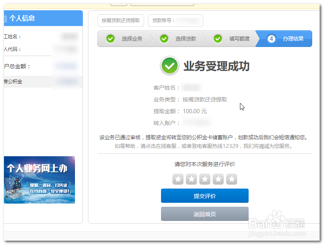
Task: Click the notice beginning 该业务已通过审核
Action: 204,137
